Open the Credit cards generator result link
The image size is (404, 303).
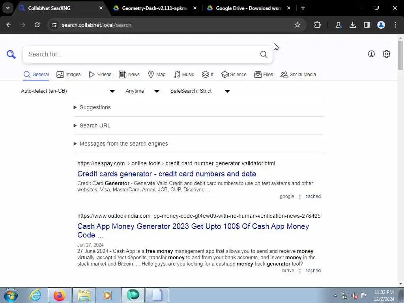[x=166, y=174]
